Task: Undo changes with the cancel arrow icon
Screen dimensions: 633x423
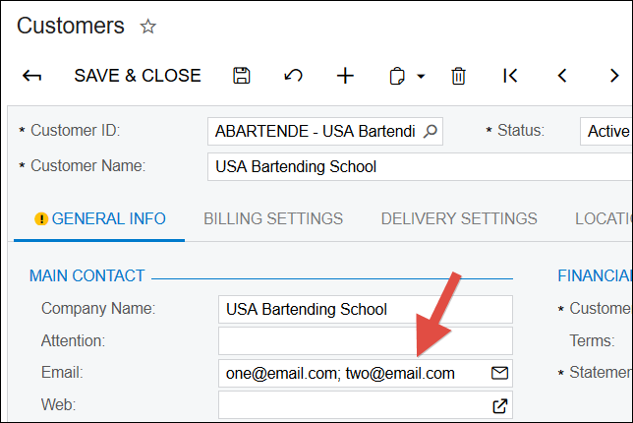Action: pos(293,76)
